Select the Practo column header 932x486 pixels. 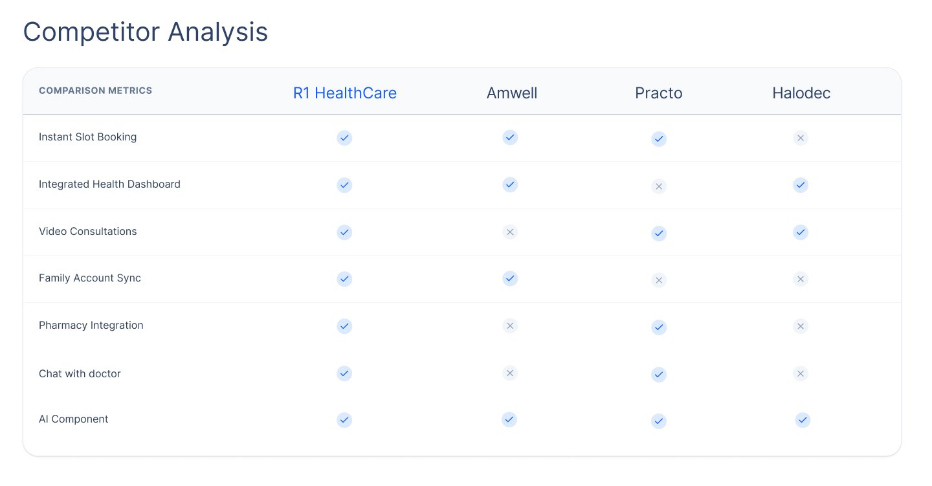[659, 93]
